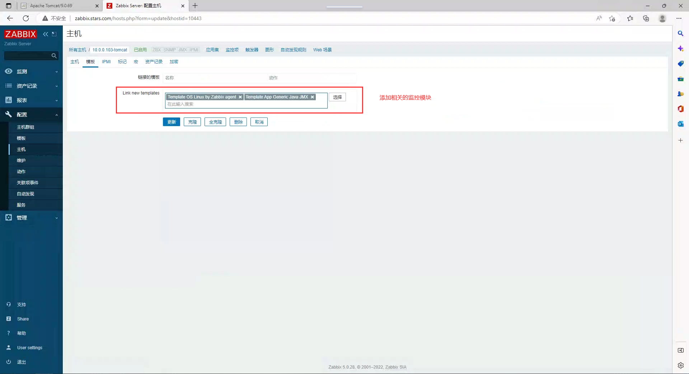
Task: Open 触发器 triggers link
Action: [x=252, y=50]
